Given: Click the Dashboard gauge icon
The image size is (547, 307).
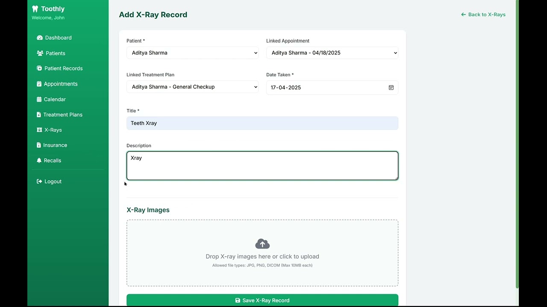Looking at the screenshot, I should (x=40, y=38).
